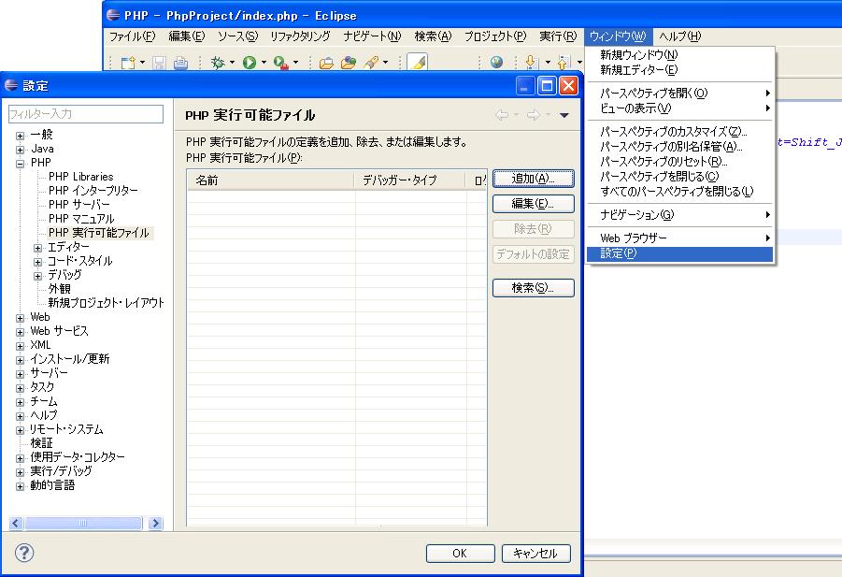
Task: Expand the Java tree node
Action: pyautogui.click(x=20, y=150)
